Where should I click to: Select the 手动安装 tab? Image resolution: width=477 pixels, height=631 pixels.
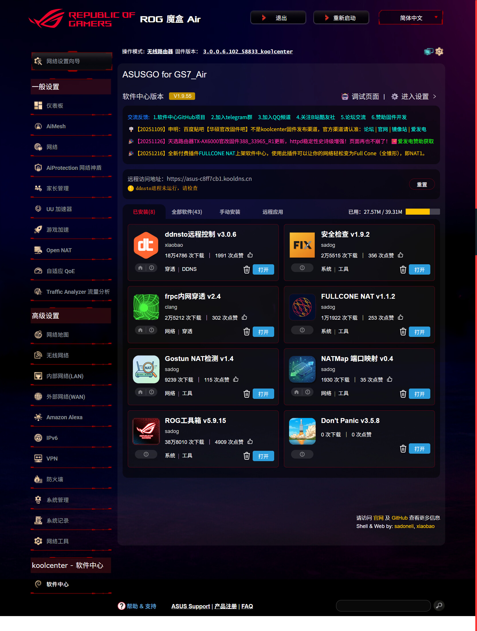230,212
